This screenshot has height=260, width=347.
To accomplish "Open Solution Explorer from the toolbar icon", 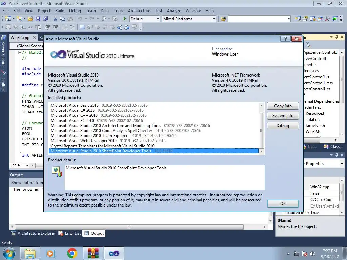I will coord(298,19).
